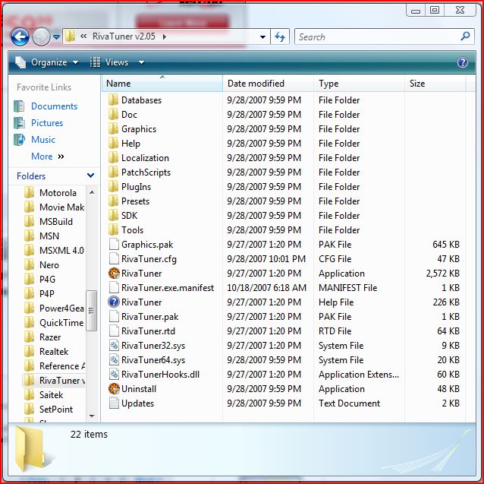The width and height of the screenshot is (484, 484).
Task: Open the address bar history dropdown
Action: coord(262,37)
